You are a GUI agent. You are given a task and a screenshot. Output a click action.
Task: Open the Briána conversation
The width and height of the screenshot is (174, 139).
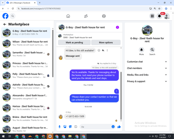coord(26,118)
